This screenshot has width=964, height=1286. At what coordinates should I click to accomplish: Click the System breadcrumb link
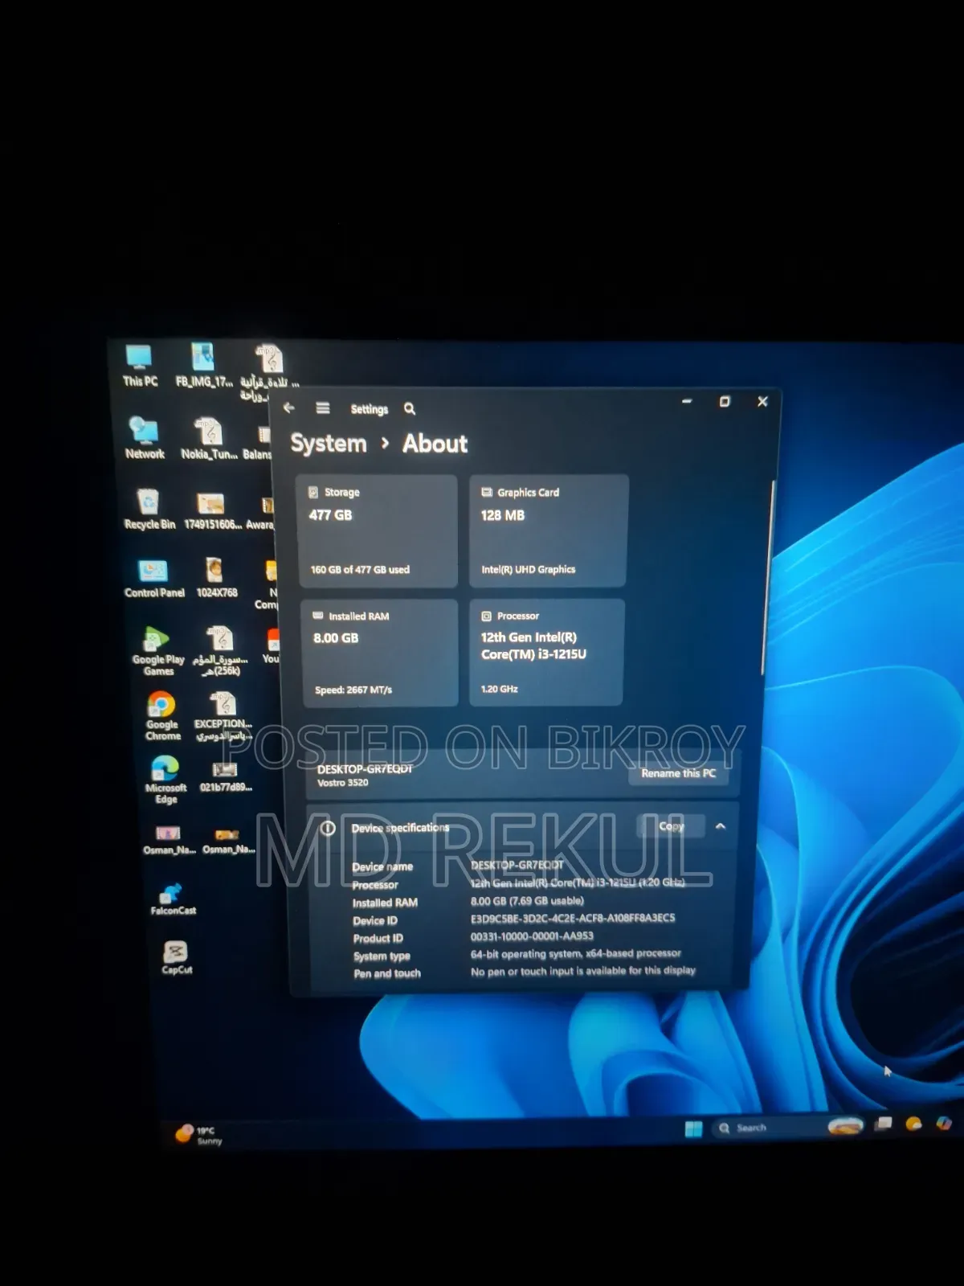[328, 444]
